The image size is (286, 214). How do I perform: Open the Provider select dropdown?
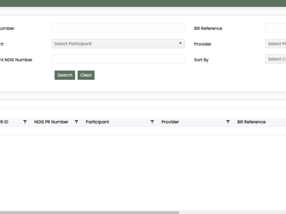[x=276, y=44]
